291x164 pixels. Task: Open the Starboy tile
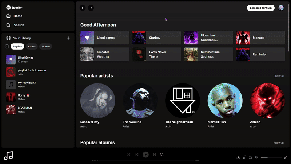pos(157,38)
